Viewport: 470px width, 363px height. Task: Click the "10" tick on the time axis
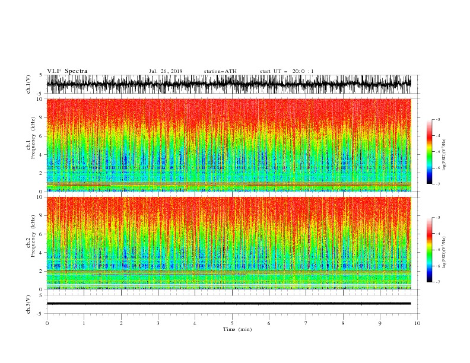[x=417, y=323]
